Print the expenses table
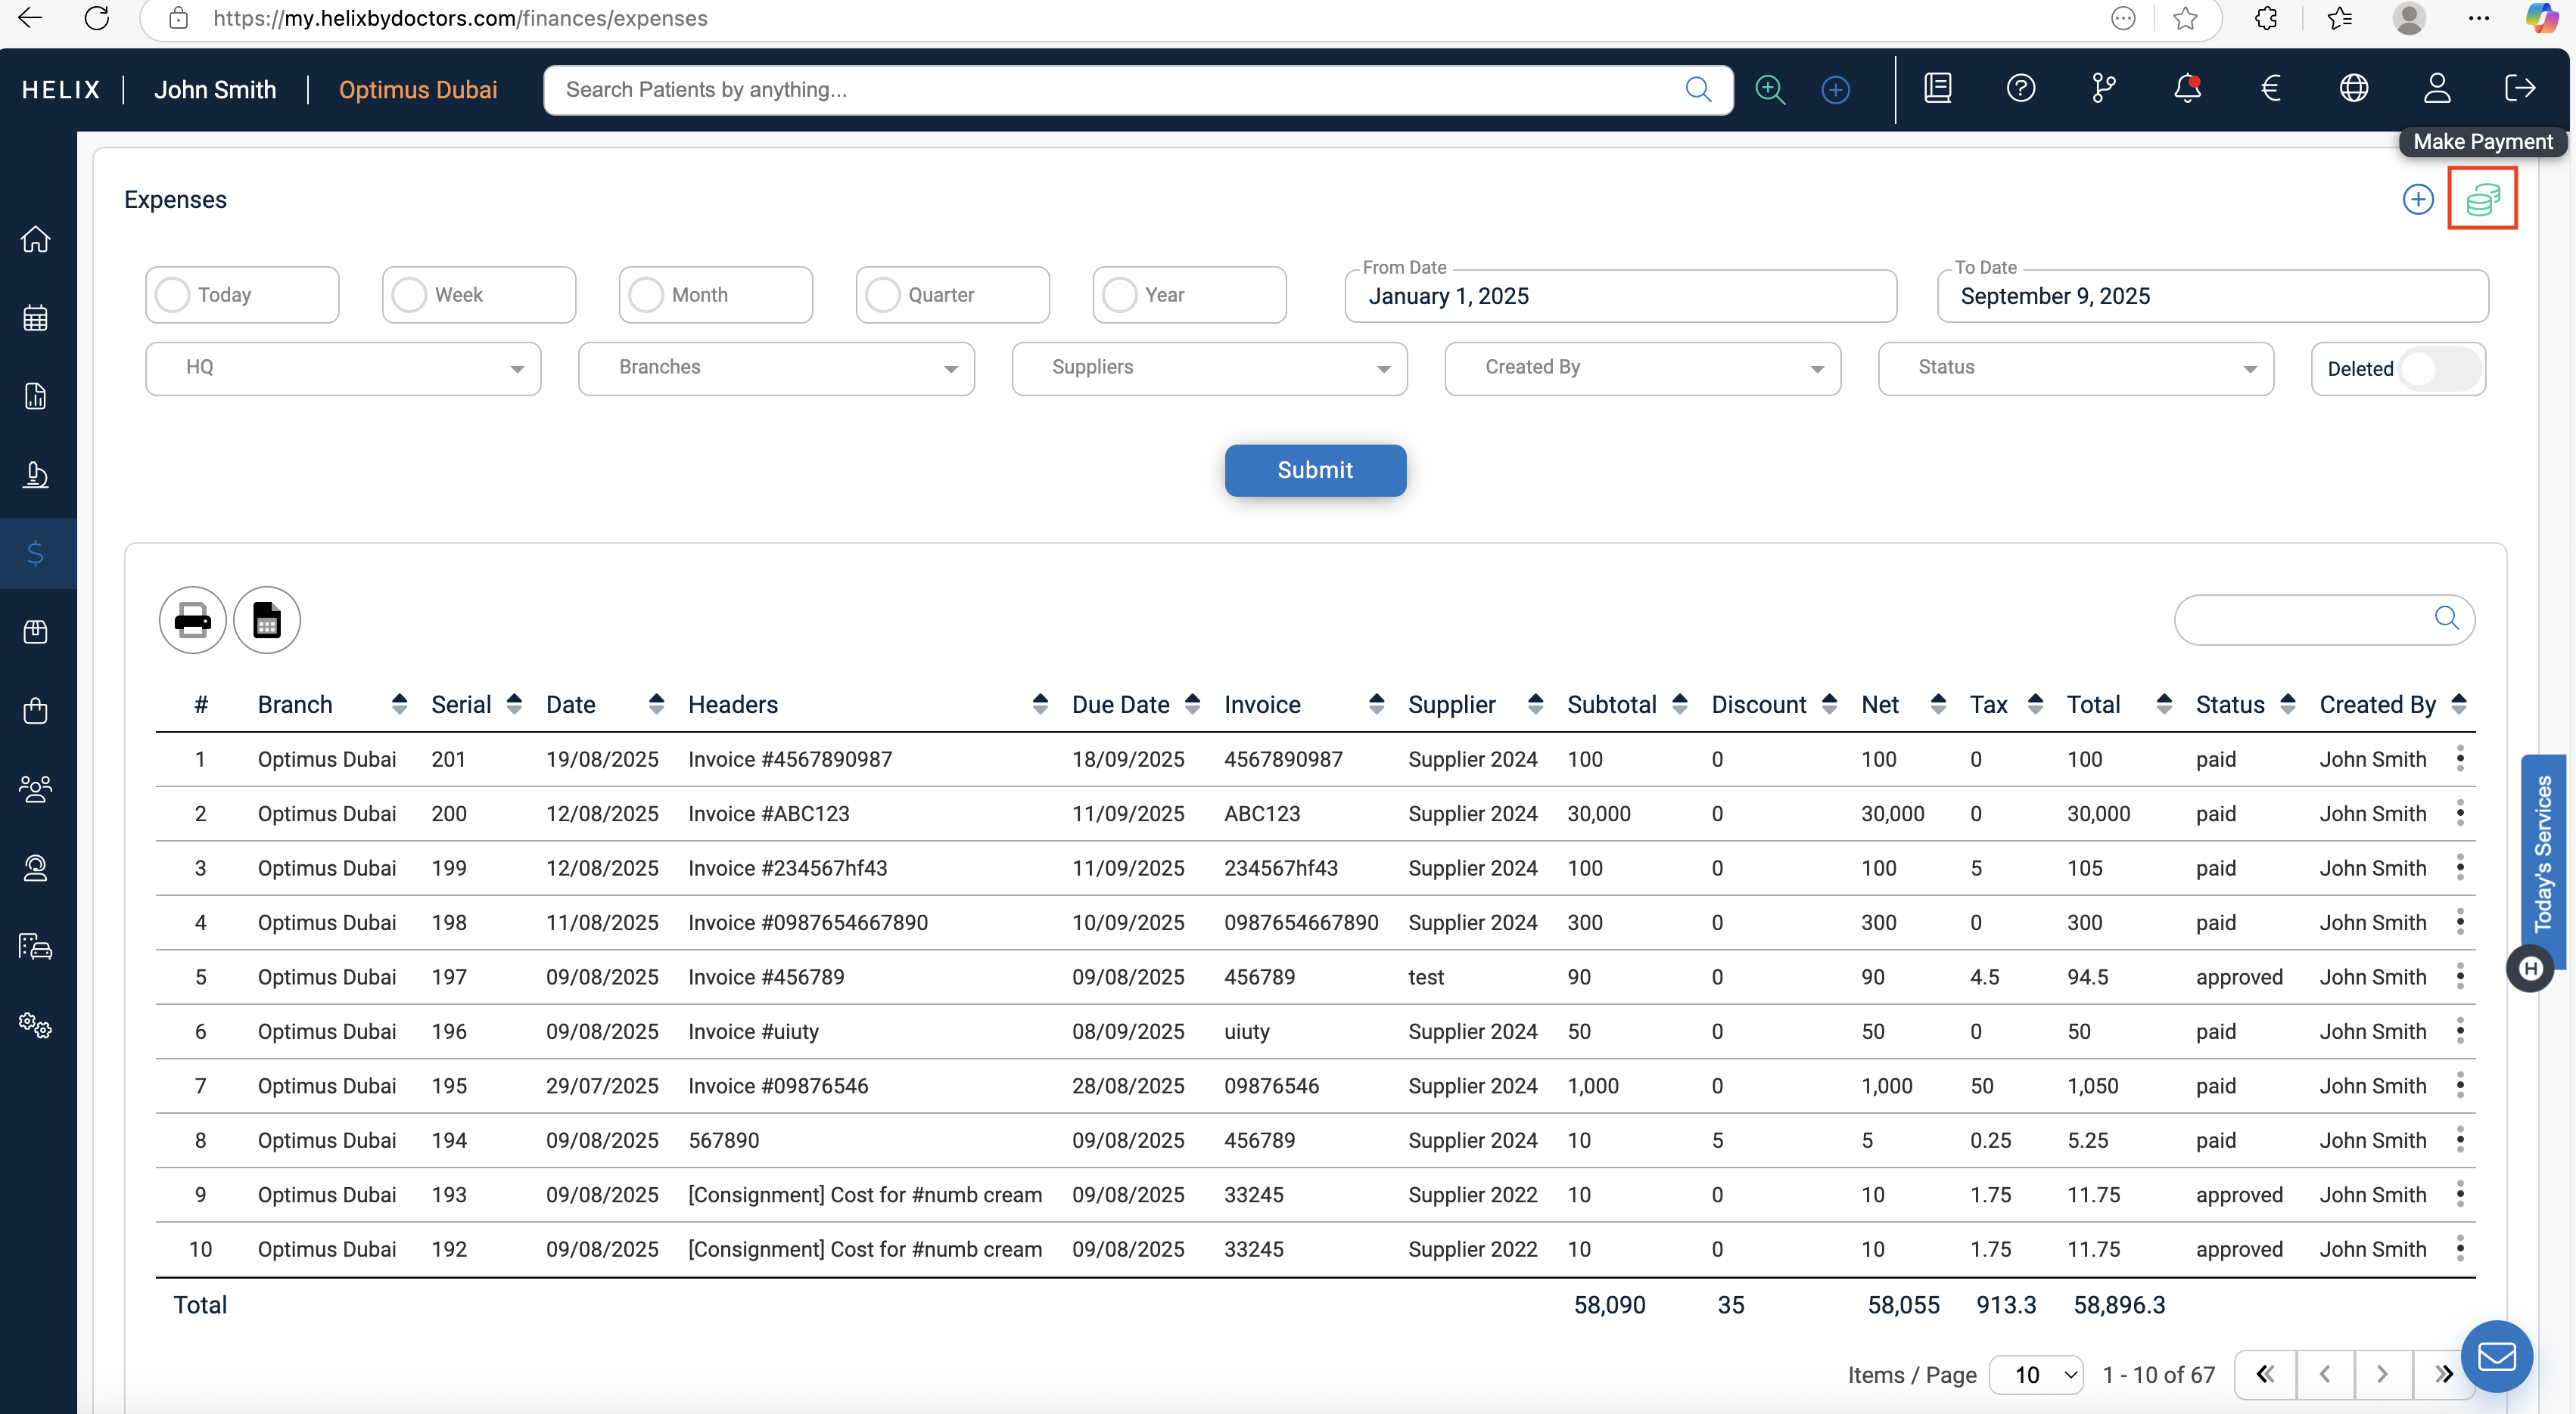 click(192, 621)
